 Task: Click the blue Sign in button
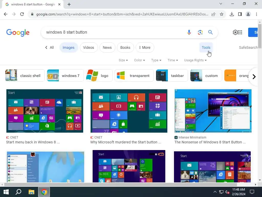pos(253,32)
